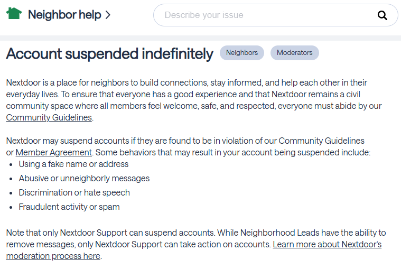Click the 'Discrimination or hate speech' bullet
Screen dimensions: 401x269
(74, 193)
